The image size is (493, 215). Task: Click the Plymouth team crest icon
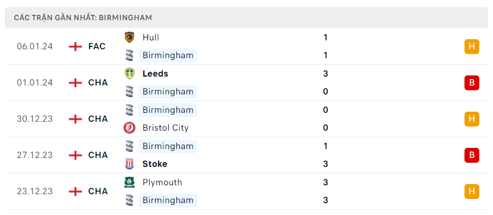point(129,182)
